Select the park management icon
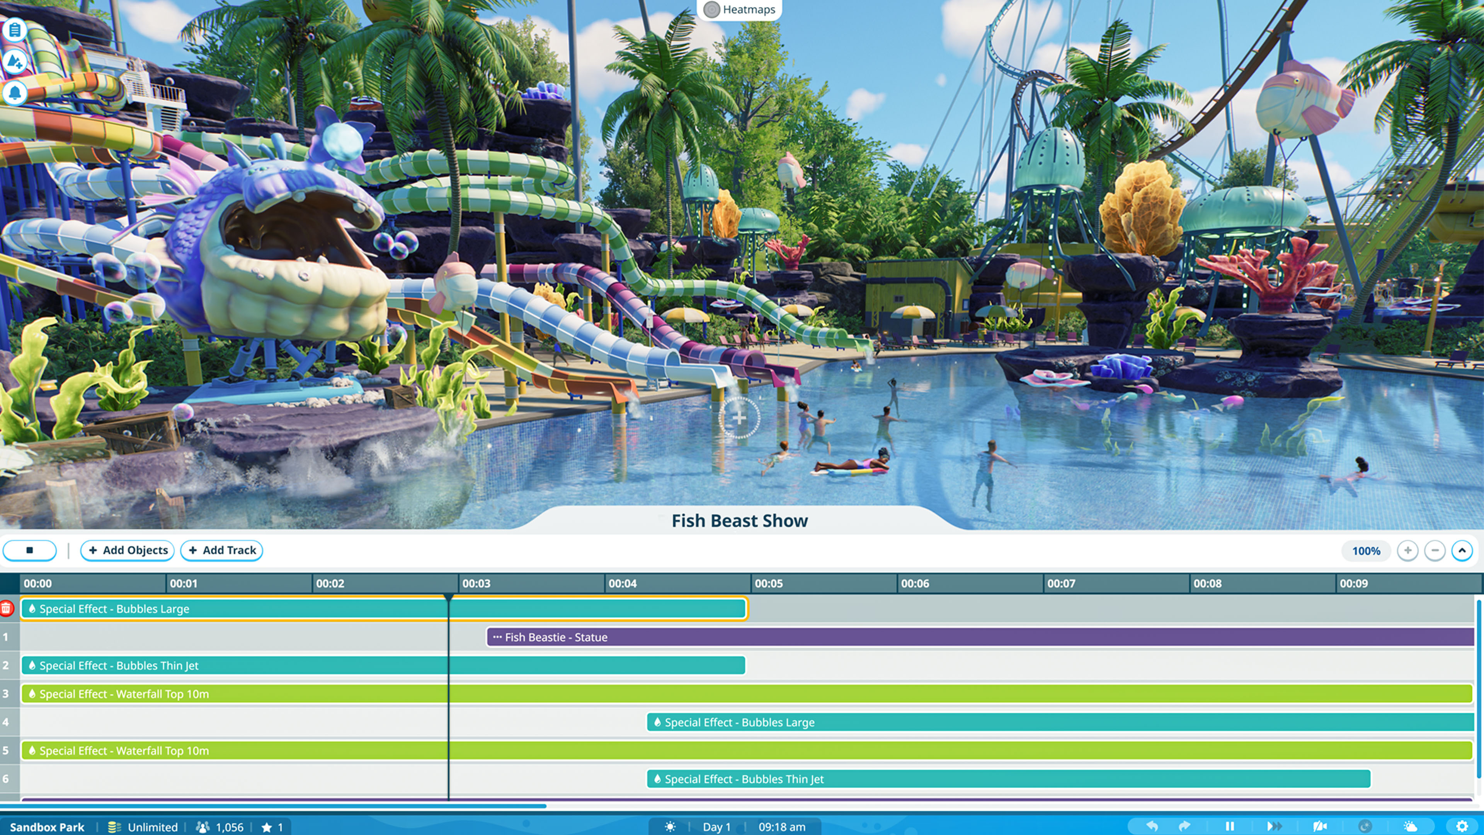Viewport: 1484px width, 835px height. click(15, 29)
